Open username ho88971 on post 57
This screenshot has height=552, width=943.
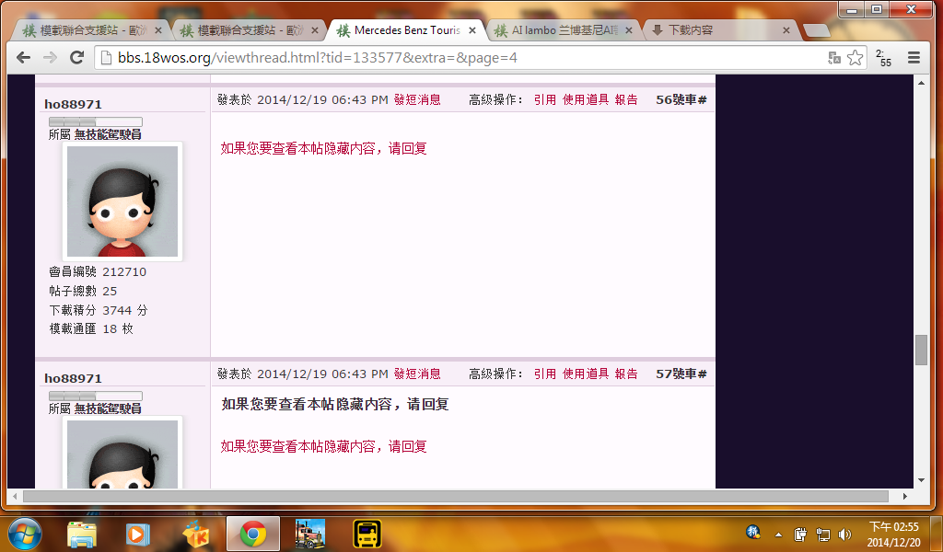coord(73,378)
